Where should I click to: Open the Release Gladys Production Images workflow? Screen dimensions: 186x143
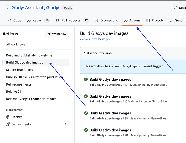point(31,99)
